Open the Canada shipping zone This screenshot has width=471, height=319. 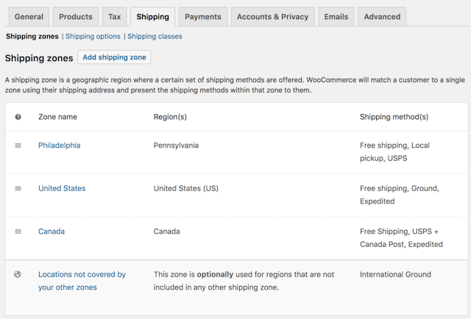[x=52, y=232]
